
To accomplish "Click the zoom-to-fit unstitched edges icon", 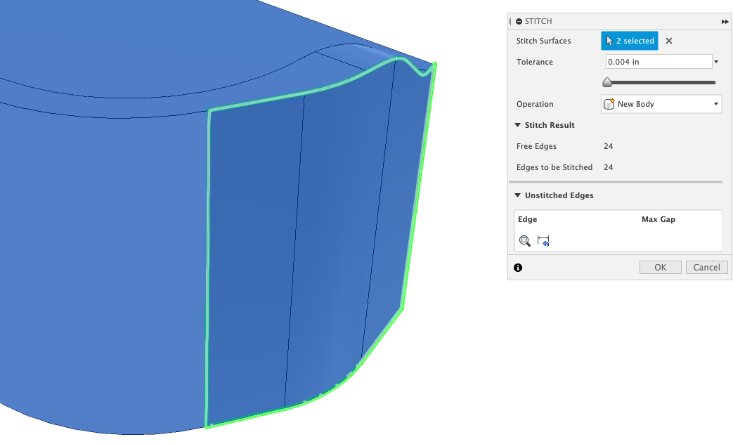I will [541, 240].
